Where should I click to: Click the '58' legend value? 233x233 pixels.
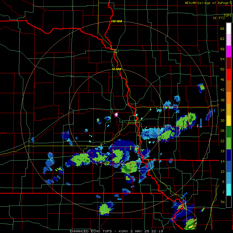[x=222, y=49]
